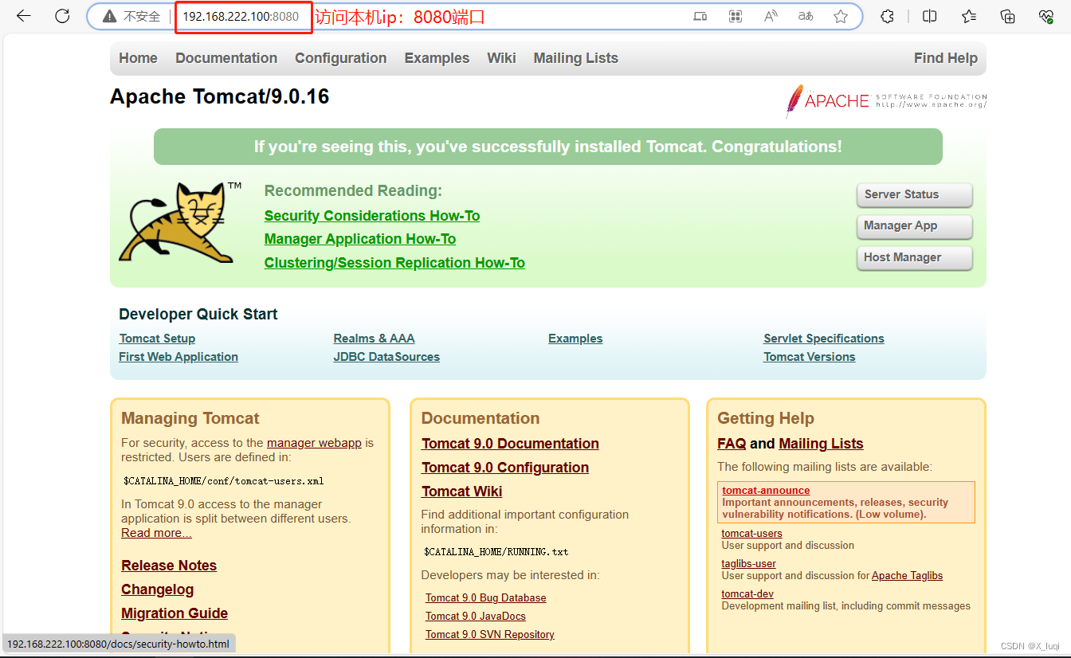Open the tomcat-dev mailing list link
1071x658 pixels.
tap(747, 594)
